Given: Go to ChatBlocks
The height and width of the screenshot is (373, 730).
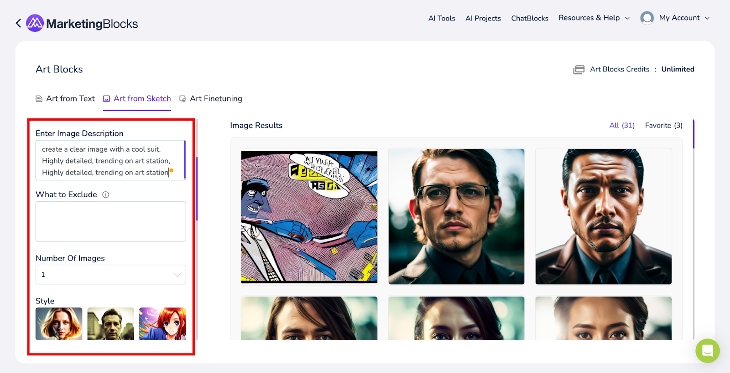Looking at the screenshot, I should coord(530,18).
